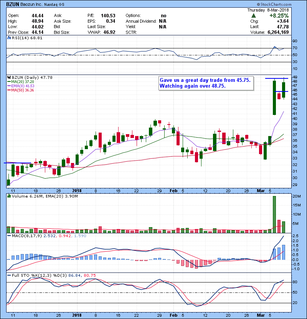Click the green up-triangle price change icon

pos(253,15)
